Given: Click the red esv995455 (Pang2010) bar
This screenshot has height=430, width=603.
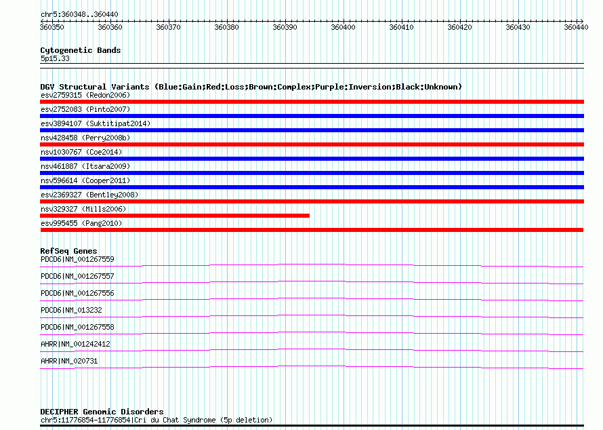Looking at the screenshot, I should pyautogui.click(x=312, y=230).
